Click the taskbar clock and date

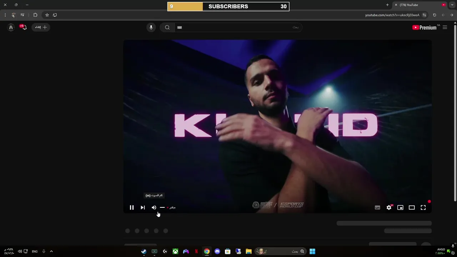[9, 251]
